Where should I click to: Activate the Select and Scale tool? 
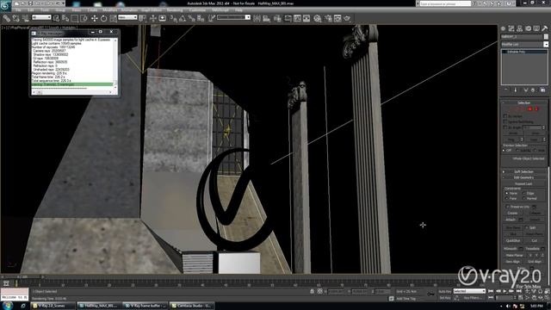(x=113, y=18)
